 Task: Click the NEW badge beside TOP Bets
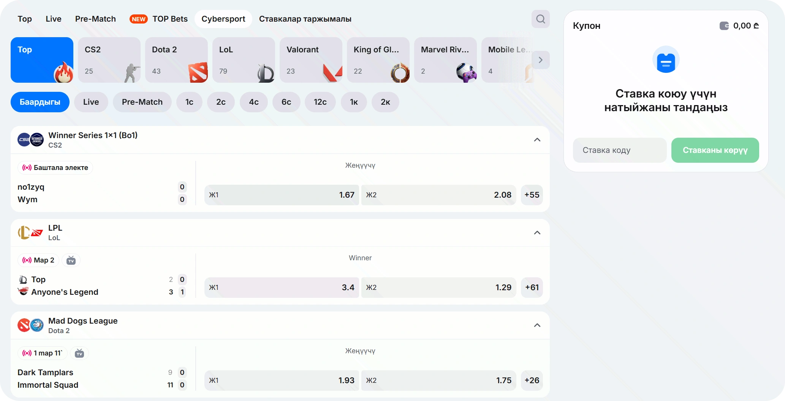click(x=139, y=19)
